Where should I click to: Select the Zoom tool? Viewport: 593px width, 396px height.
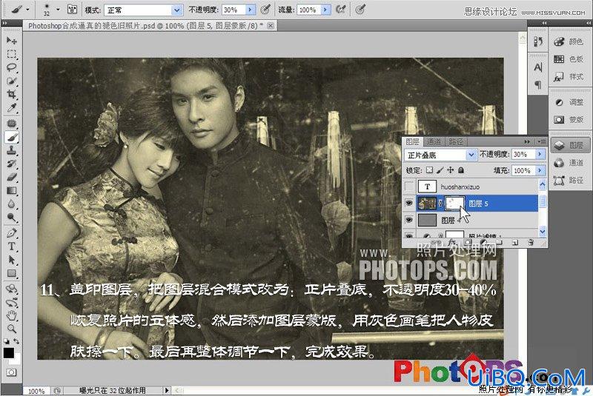(12, 329)
